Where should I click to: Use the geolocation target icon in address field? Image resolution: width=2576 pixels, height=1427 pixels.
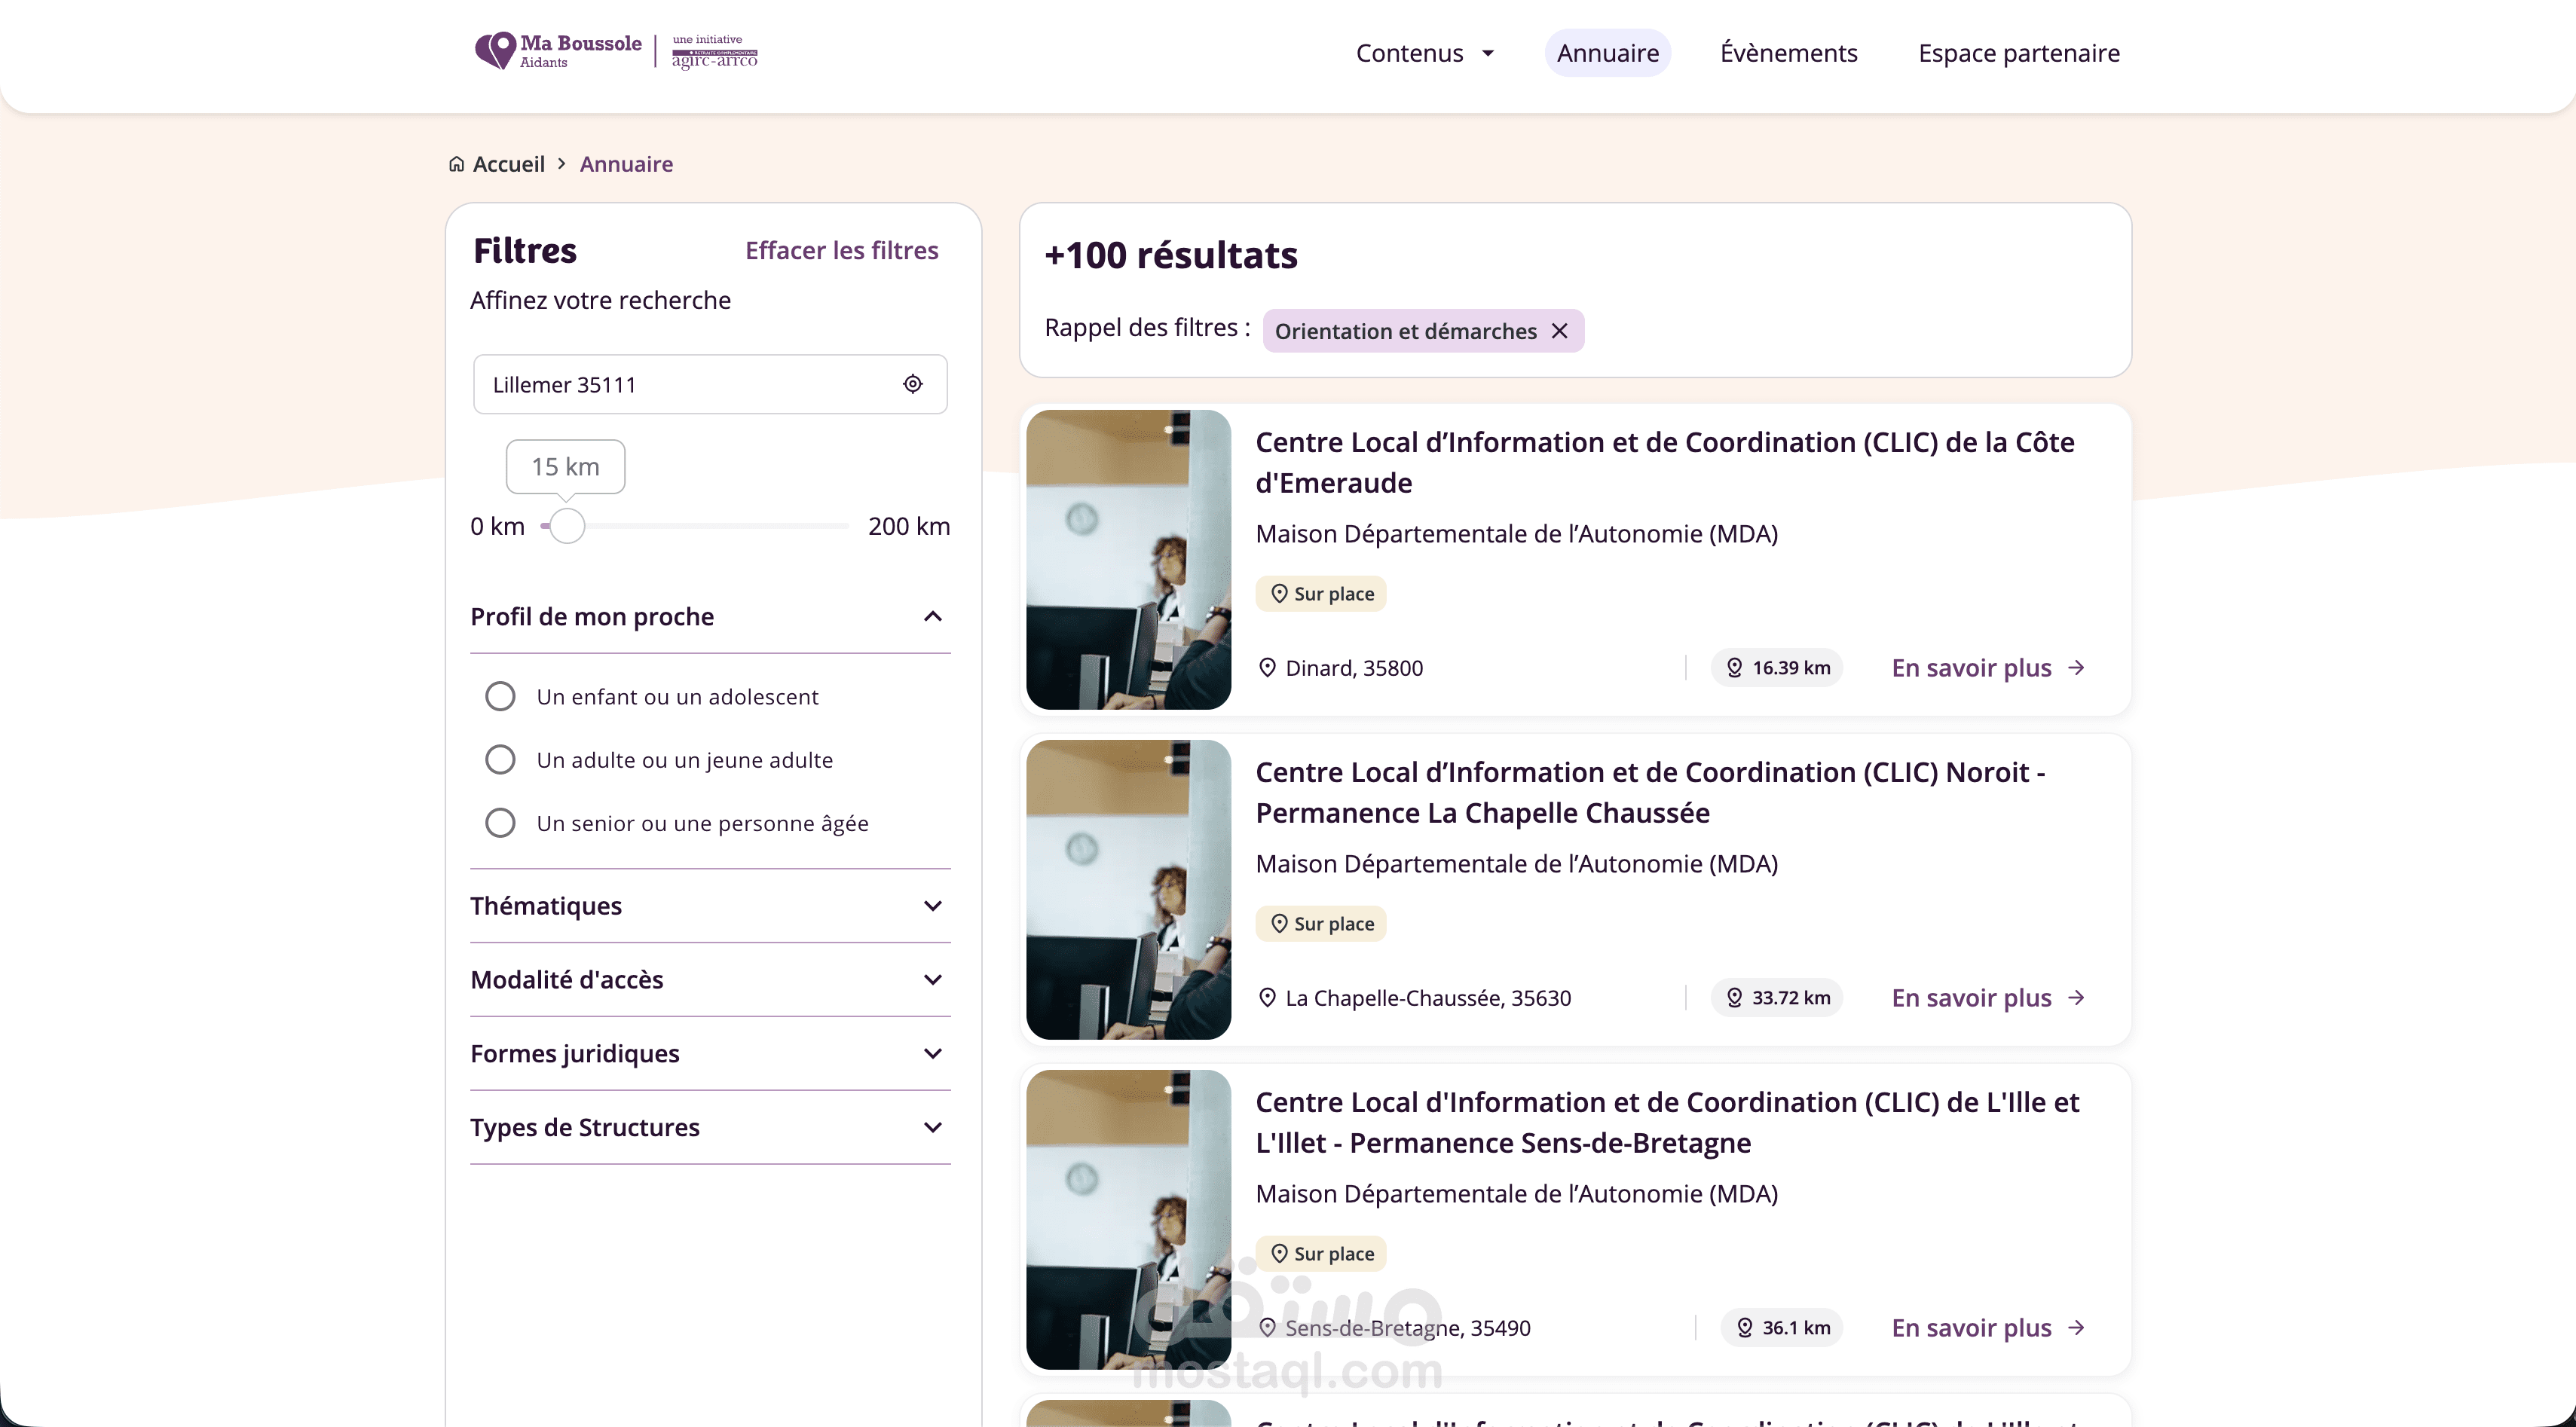912,384
